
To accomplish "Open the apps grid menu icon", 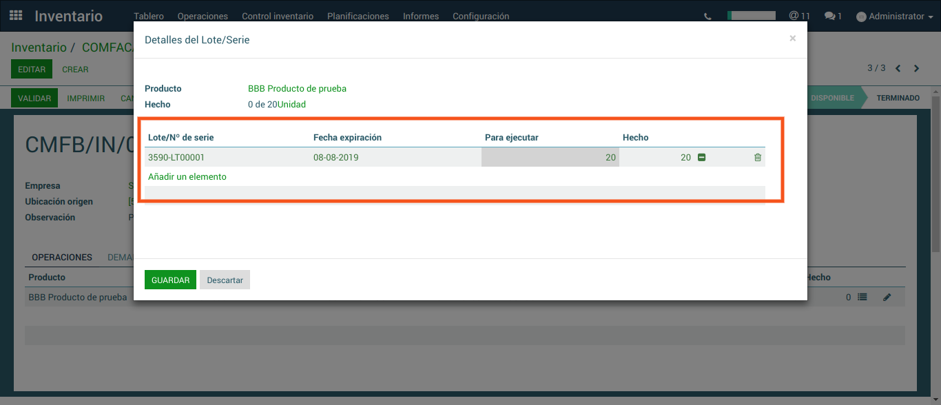I will 16,16.
